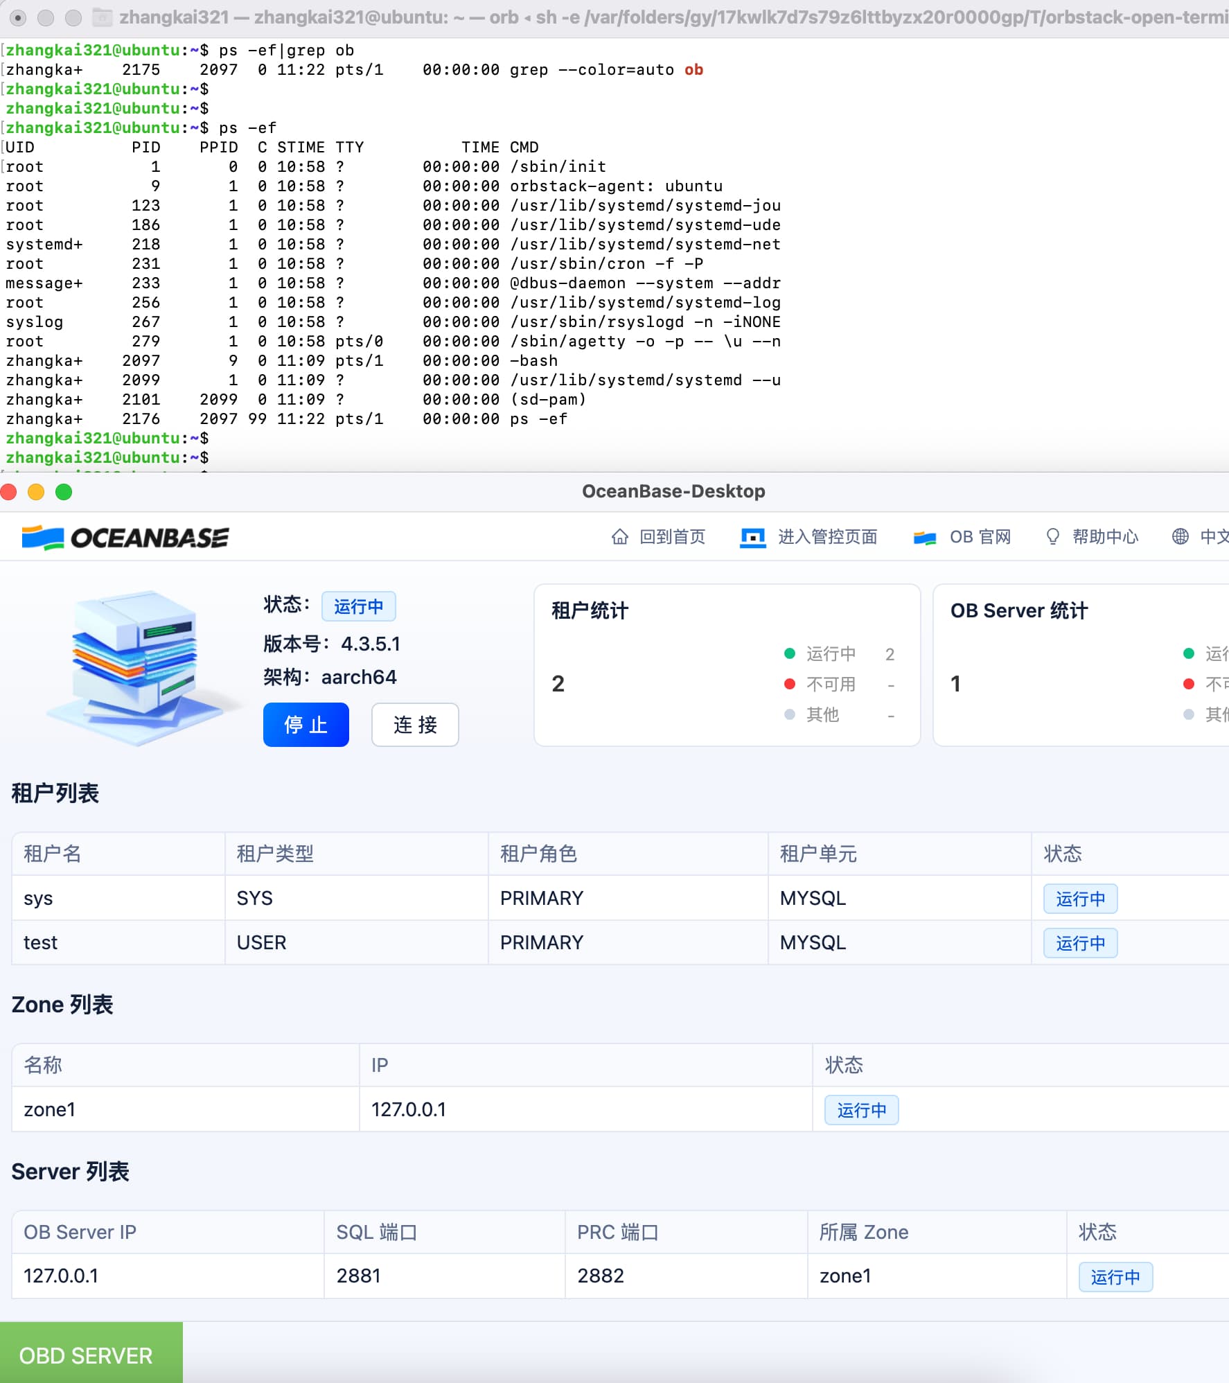Open OB 官网 link
Image resolution: width=1229 pixels, height=1383 pixels.
click(980, 537)
